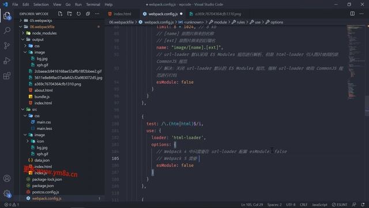This screenshot has height=208, width=369.
Task: Click 06.webpackfile in the breadcrumb
Action: [x=121, y=22]
